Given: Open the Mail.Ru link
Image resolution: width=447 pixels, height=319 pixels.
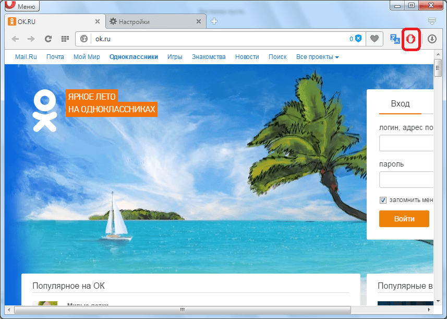Looking at the screenshot, I should point(26,57).
